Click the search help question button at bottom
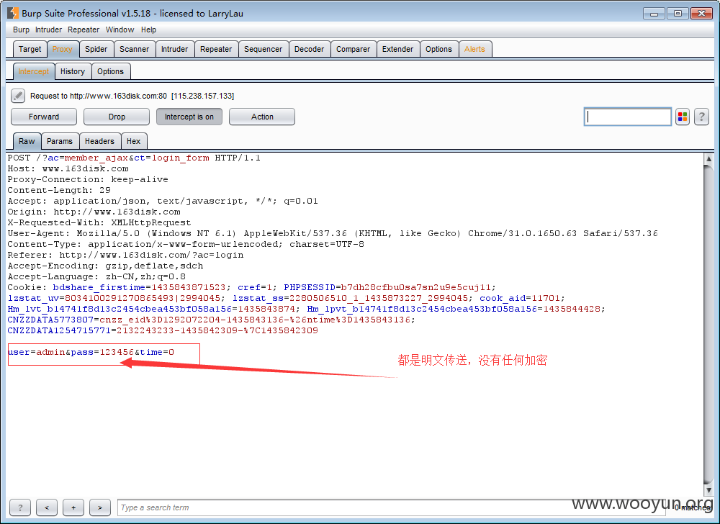This screenshot has height=524, width=720. 20,507
